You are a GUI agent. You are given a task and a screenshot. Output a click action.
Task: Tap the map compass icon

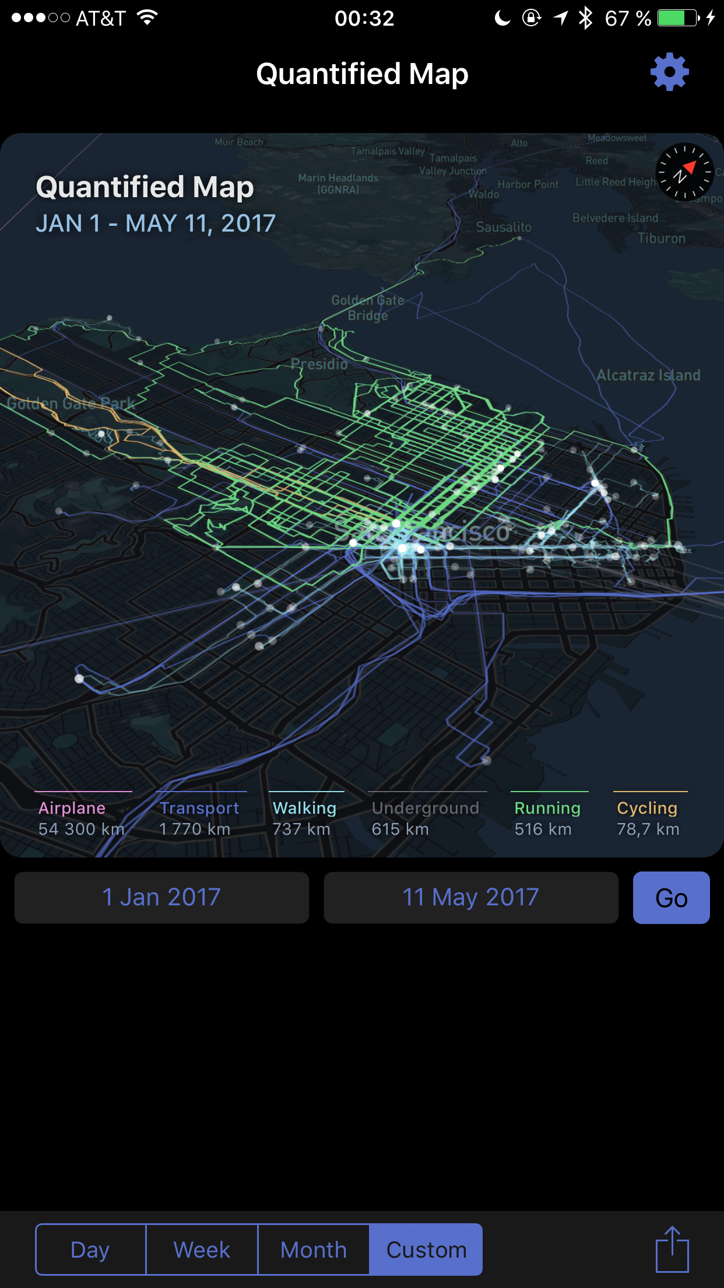tap(684, 172)
